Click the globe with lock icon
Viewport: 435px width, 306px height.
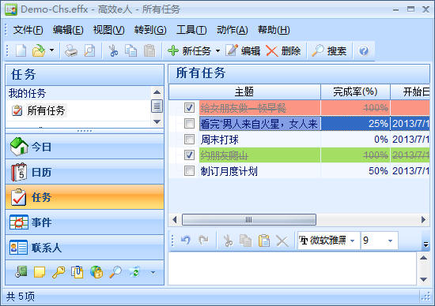[96, 272]
